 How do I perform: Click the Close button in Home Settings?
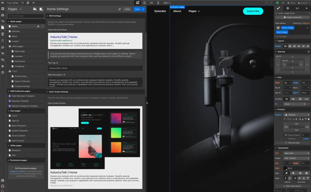click(127, 9)
